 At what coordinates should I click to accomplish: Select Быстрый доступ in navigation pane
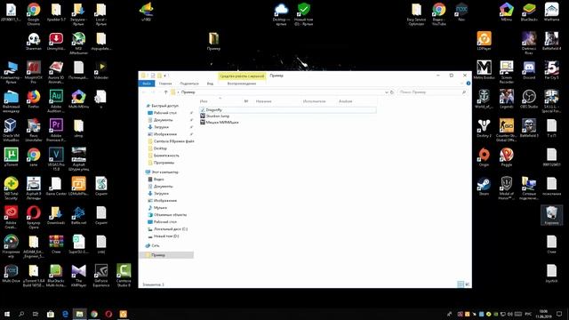(164, 106)
